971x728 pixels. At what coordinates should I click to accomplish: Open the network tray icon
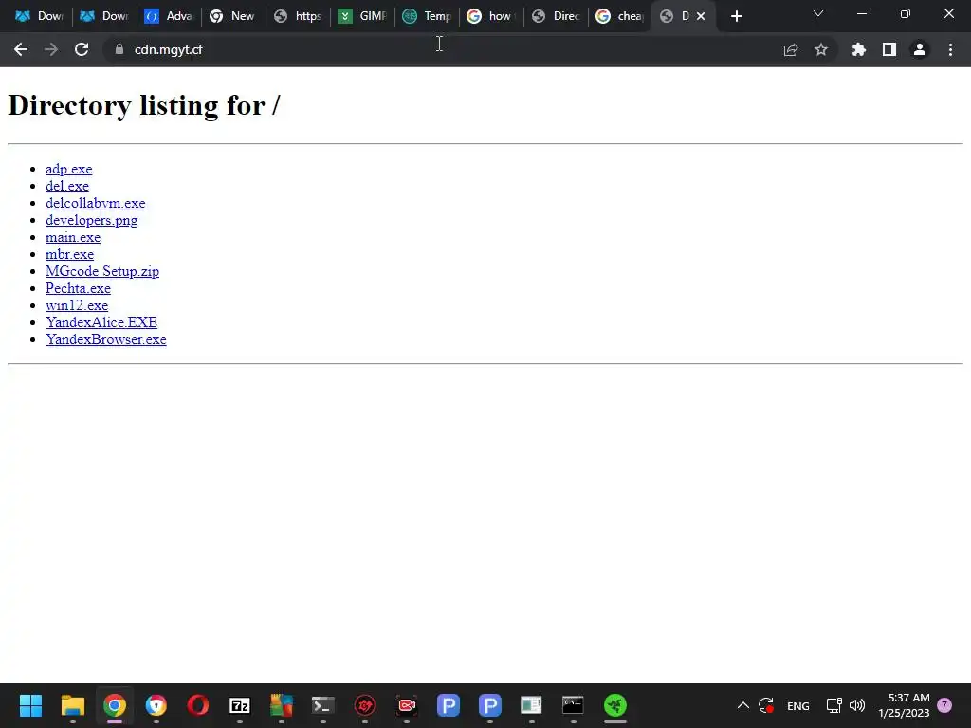point(834,705)
